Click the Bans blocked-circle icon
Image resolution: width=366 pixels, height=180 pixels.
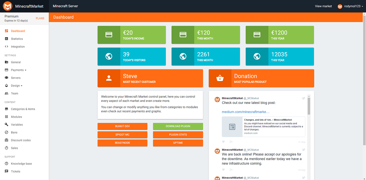coord(6,132)
